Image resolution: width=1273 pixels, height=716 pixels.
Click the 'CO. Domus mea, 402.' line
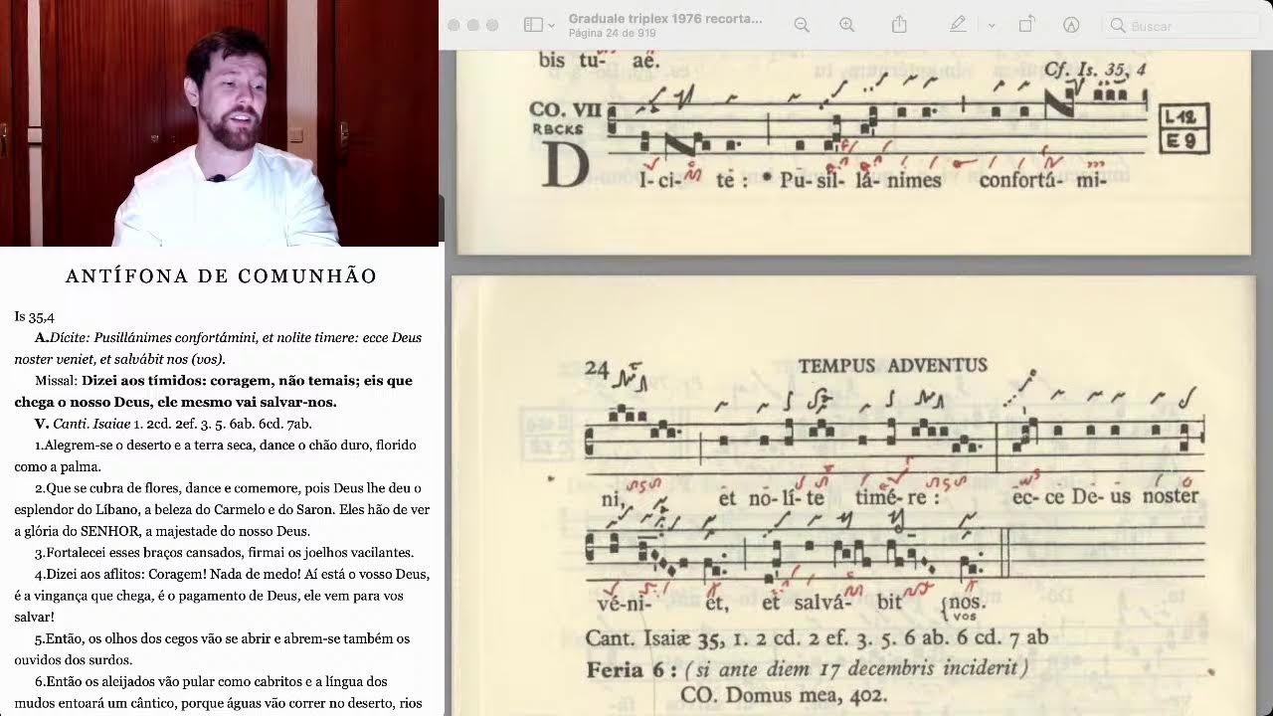pos(784,695)
